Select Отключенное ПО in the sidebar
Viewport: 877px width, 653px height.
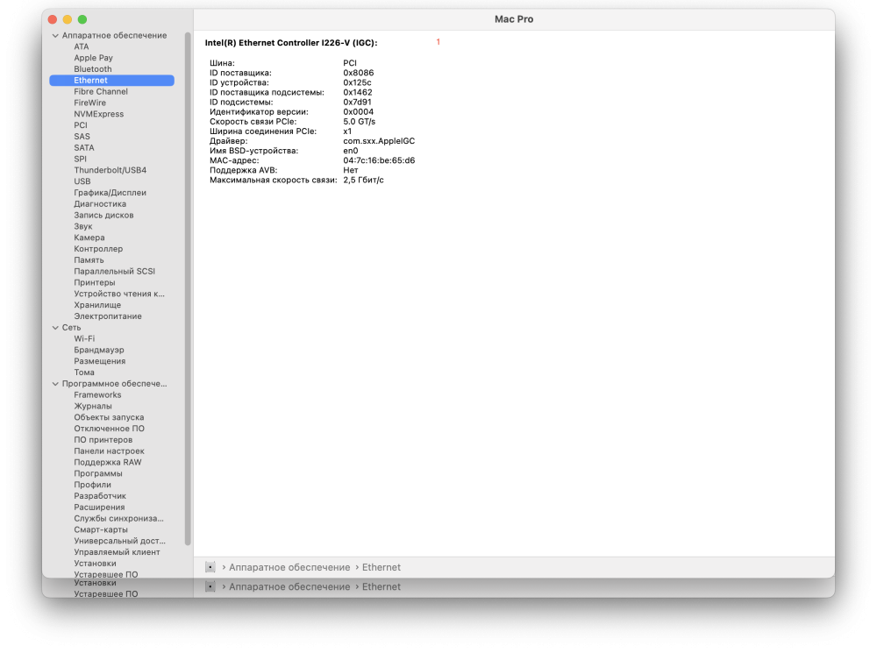click(109, 429)
